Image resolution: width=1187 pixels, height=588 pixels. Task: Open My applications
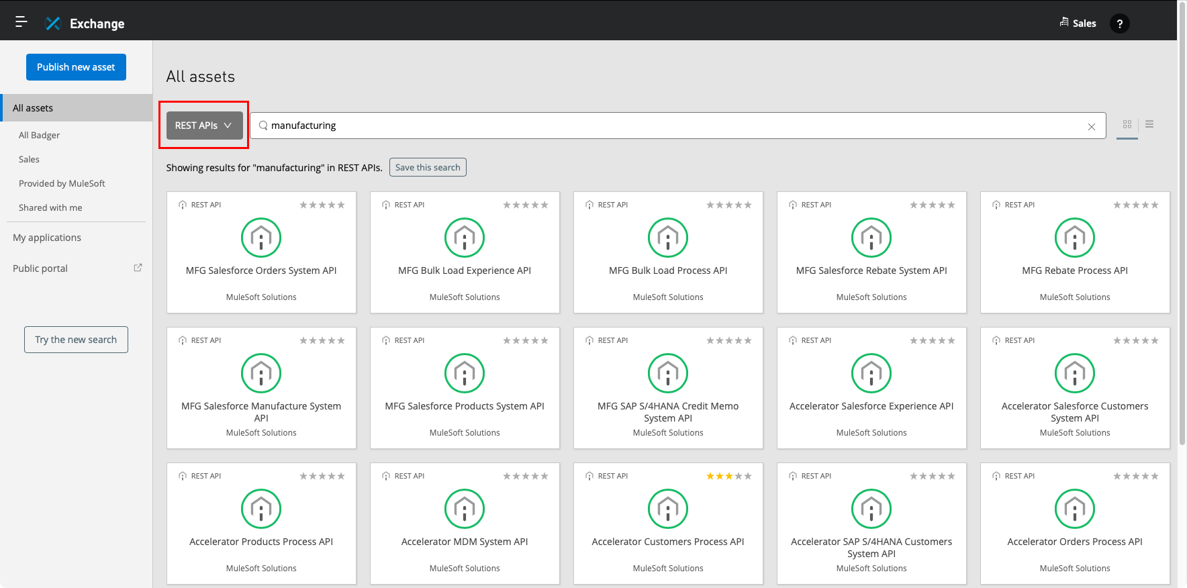click(47, 238)
